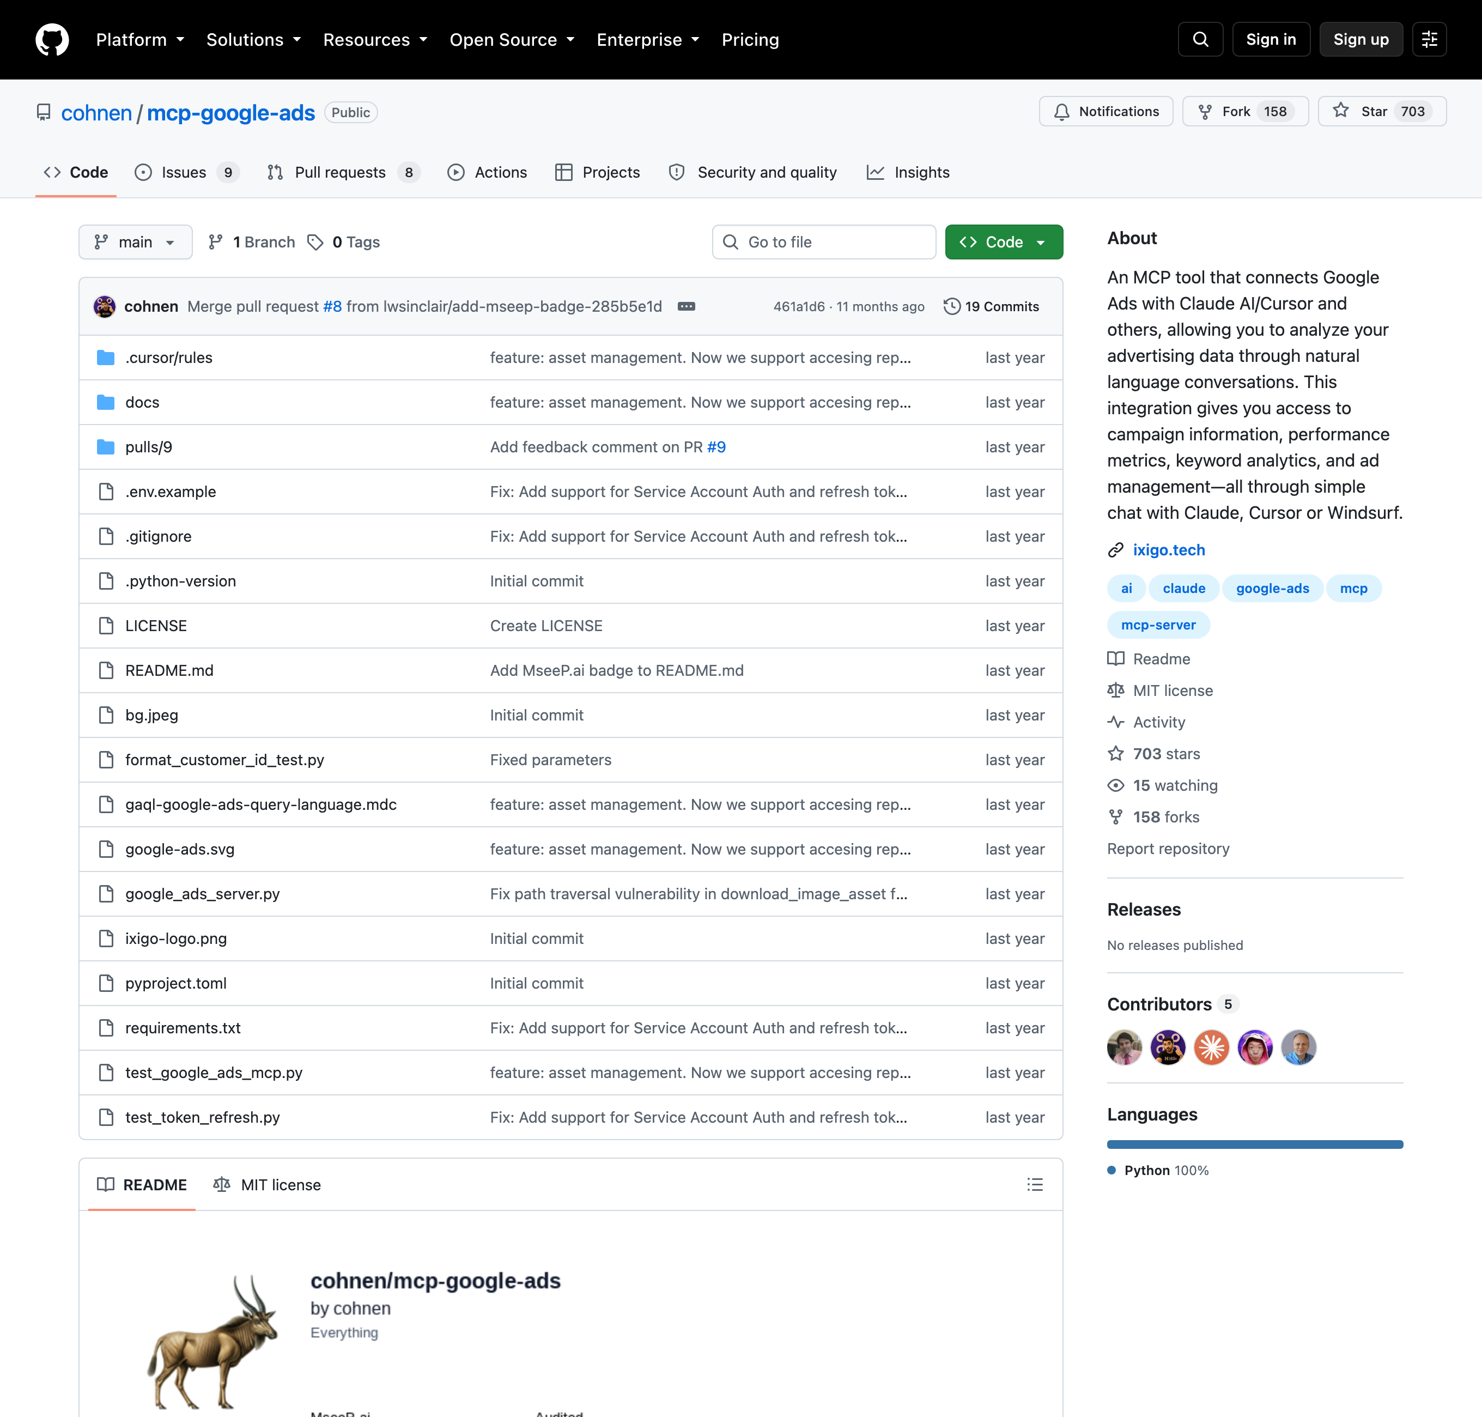The image size is (1482, 1417).
Task: Open the Pricing page
Action: tap(750, 39)
